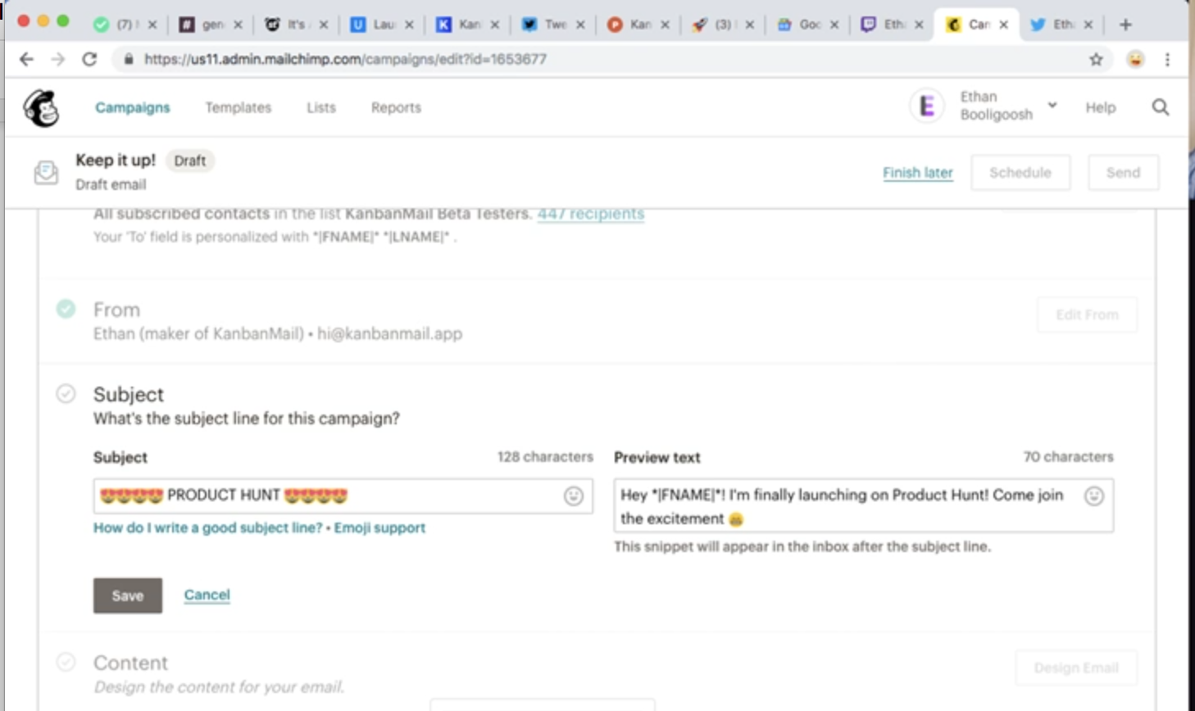Image resolution: width=1195 pixels, height=711 pixels.
Task: Click the site lock icon in address bar
Action: pyautogui.click(x=129, y=59)
